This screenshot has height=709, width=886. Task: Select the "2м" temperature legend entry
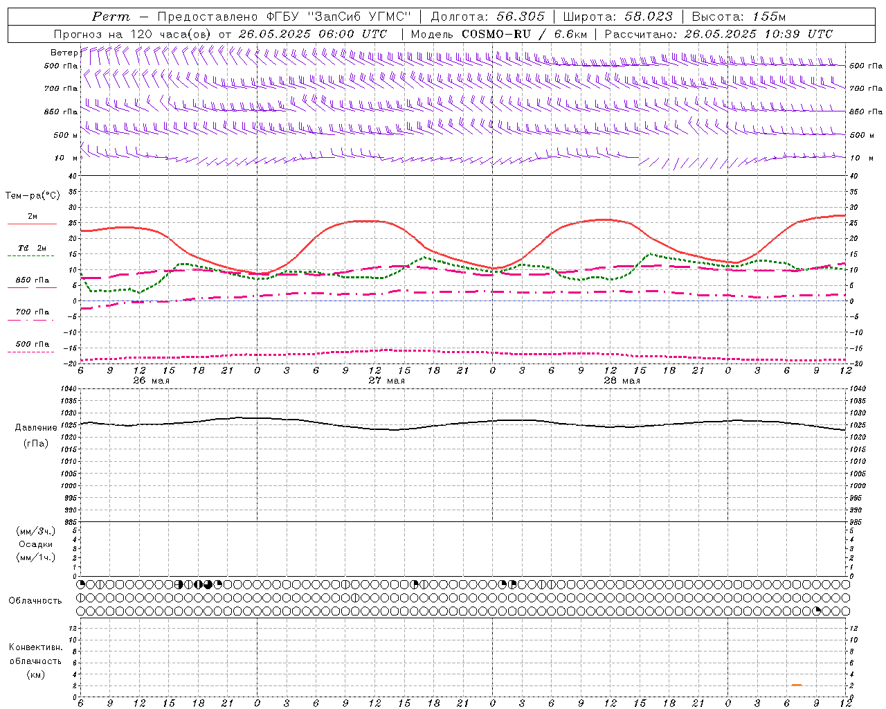click(33, 217)
